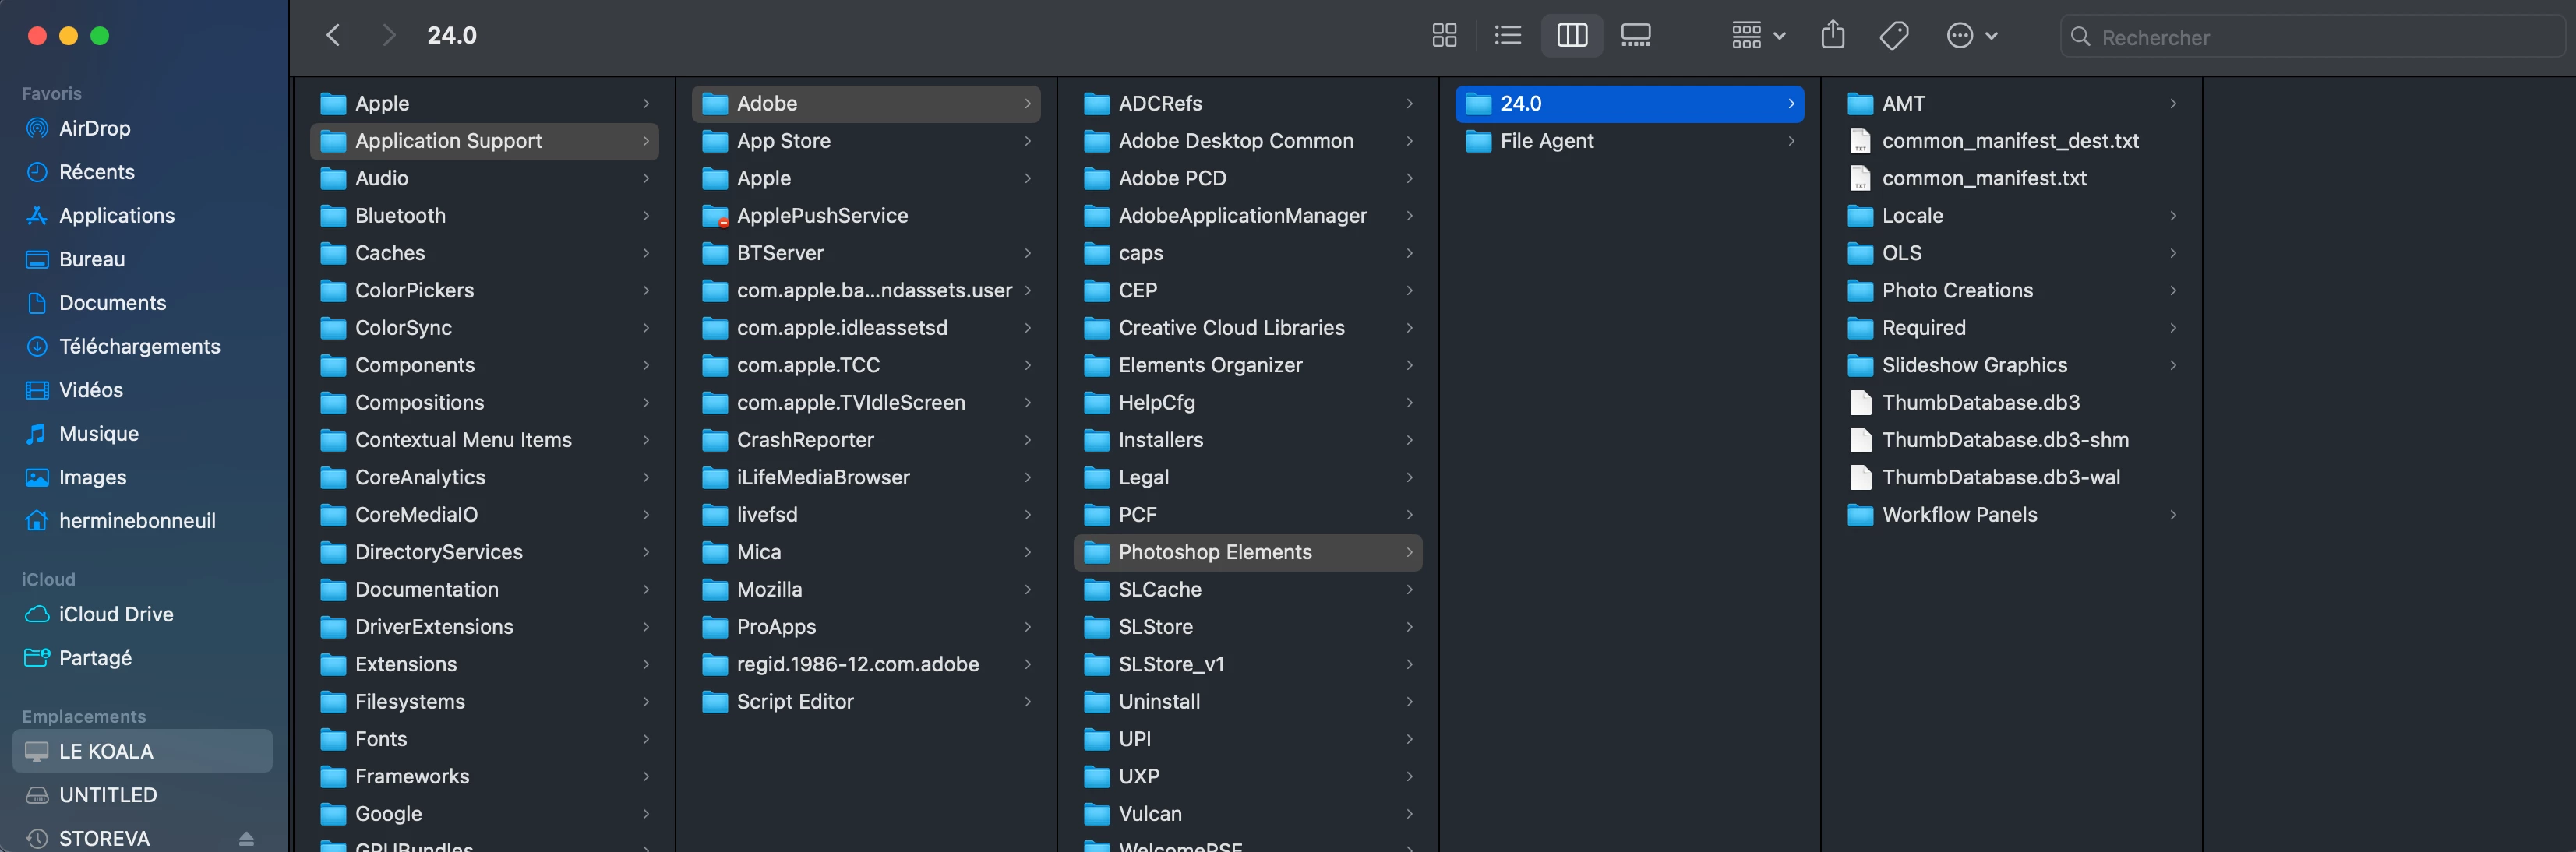The image size is (2576, 852).
Task: Click the Share icon in toolbar
Action: tap(1832, 36)
